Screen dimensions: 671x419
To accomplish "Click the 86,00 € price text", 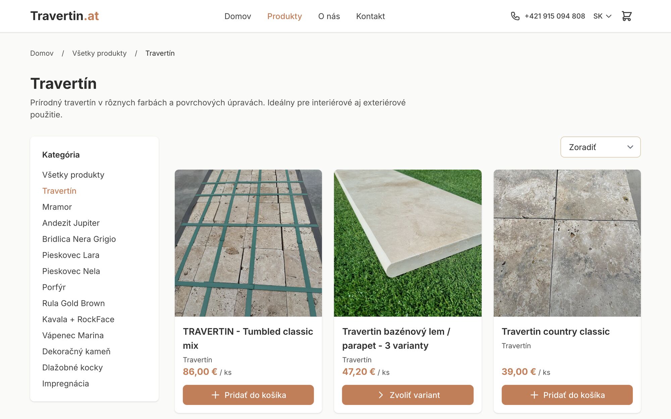I will pos(200,372).
